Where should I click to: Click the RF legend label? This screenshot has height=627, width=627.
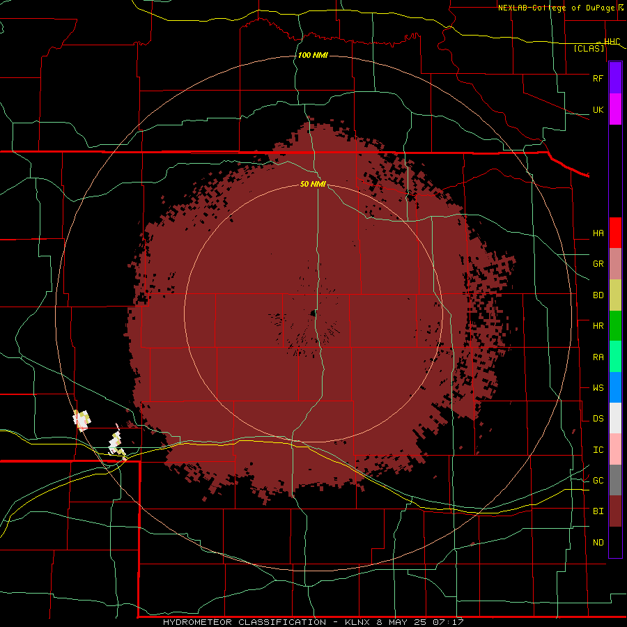pos(598,78)
